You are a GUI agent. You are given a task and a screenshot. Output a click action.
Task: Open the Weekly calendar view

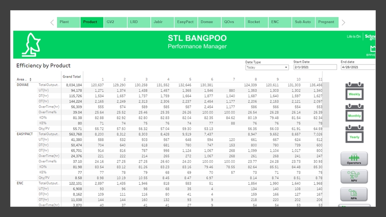[x=354, y=91]
